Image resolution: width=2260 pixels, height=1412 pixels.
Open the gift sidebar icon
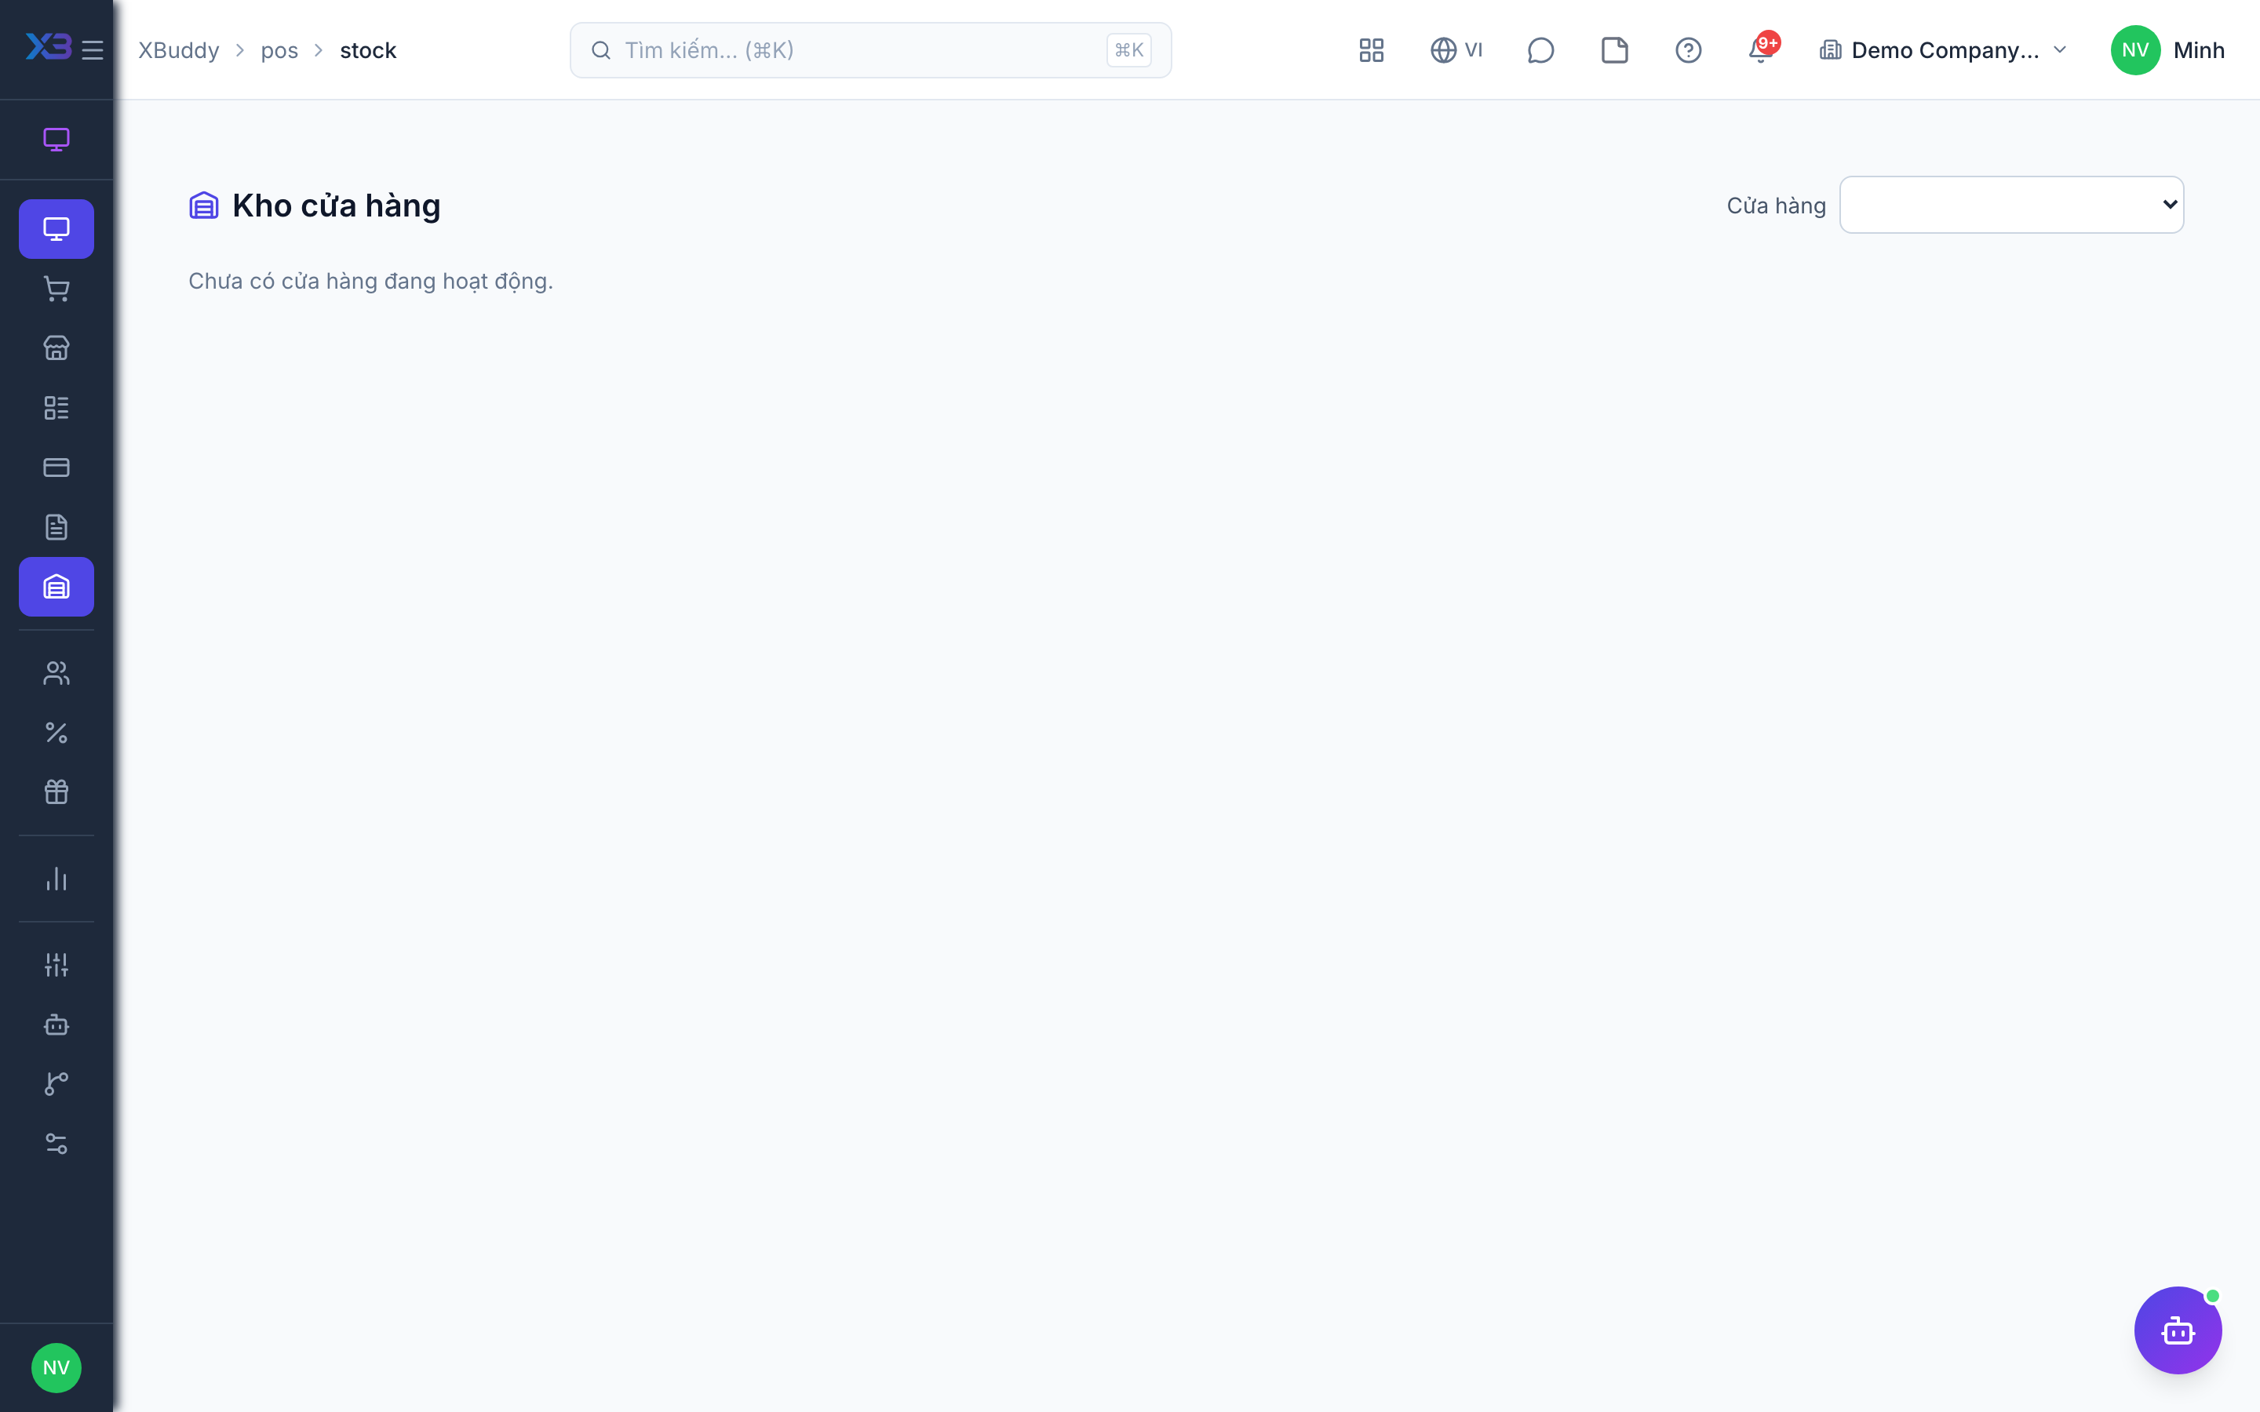[56, 793]
